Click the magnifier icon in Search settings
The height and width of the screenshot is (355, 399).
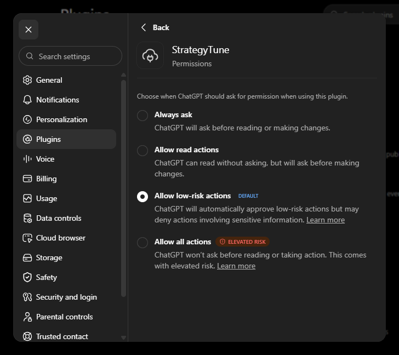pos(30,56)
